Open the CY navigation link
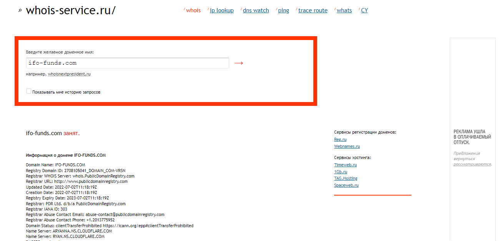Viewport: 504px width, 241px height. coord(364,10)
